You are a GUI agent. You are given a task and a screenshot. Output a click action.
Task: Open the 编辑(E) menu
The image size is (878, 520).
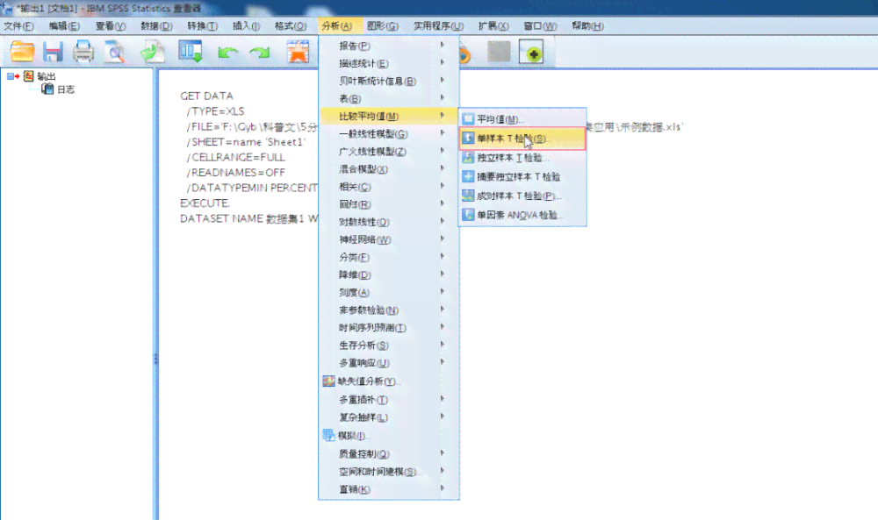64,25
